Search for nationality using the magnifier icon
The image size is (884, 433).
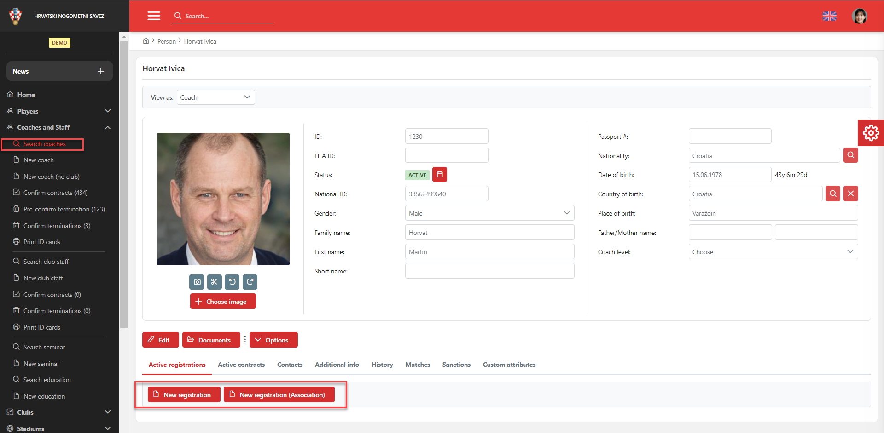click(x=850, y=155)
